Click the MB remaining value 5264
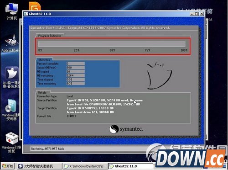Screen dimensions: 228x170 pyautogui.click(x=75, y=75)
